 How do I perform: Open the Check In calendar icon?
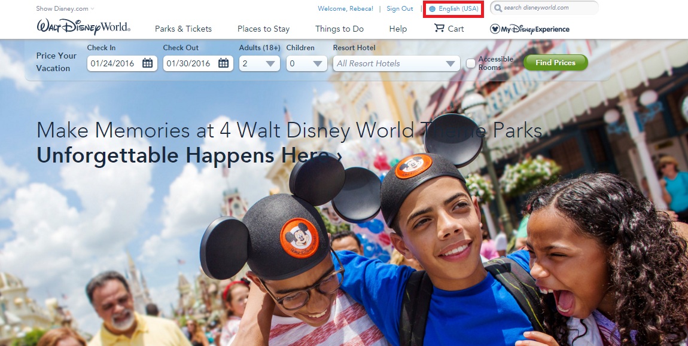tap(147, 63)
